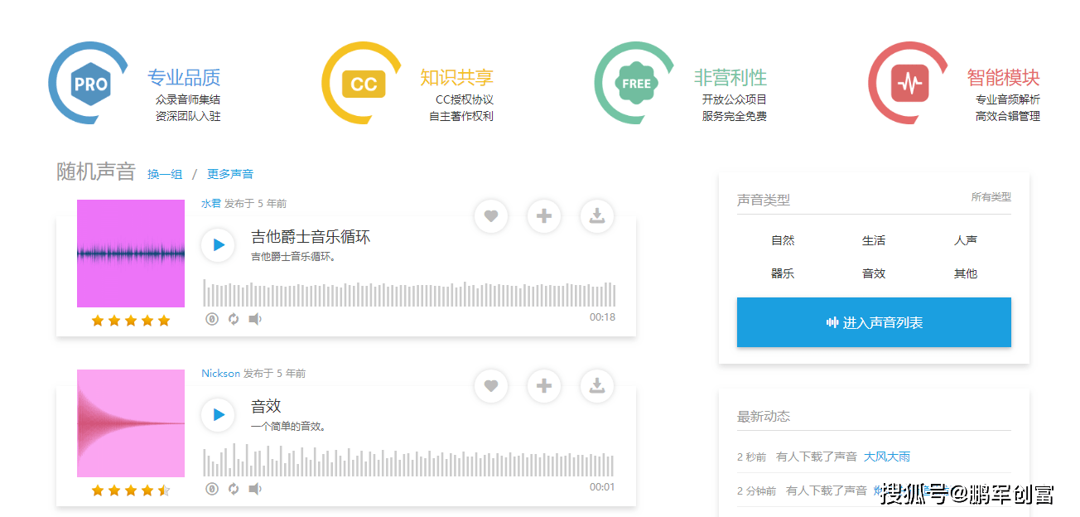Download the 音效 sound by Nickson
Image resolution: width=1080 pixels, height=517 pixels.
coord(597,385)
